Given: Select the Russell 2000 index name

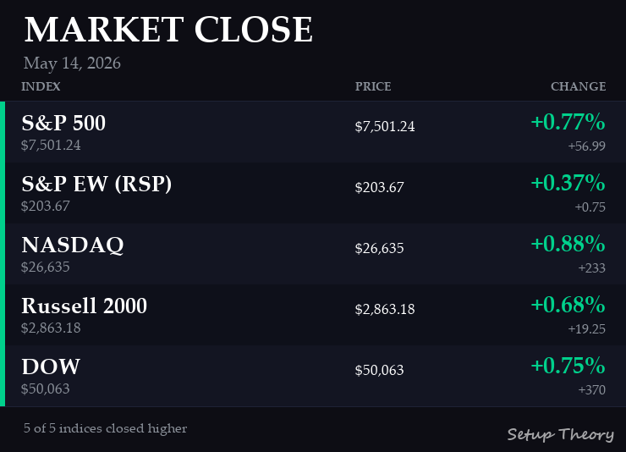Looking at the screenshot, I should pos(85,306).
